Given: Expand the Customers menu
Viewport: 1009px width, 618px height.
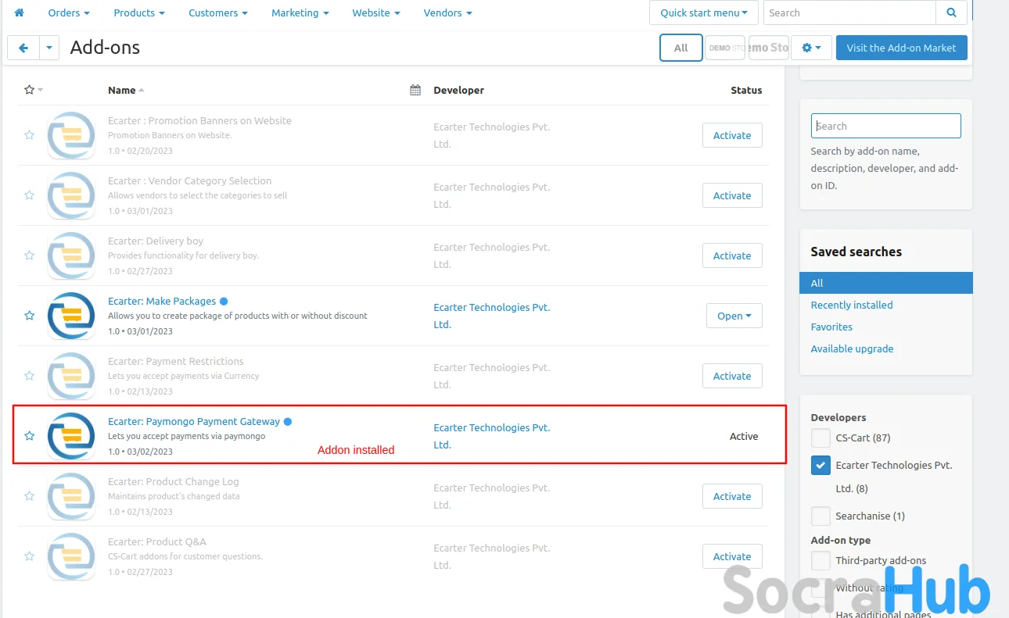Looking at the screenshot, I should coord(218,13).
